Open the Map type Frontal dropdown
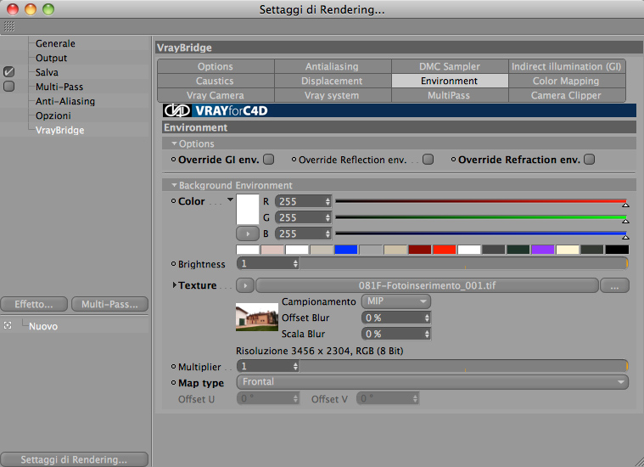This screenshot has height=467, width=644. coord(433,382)
